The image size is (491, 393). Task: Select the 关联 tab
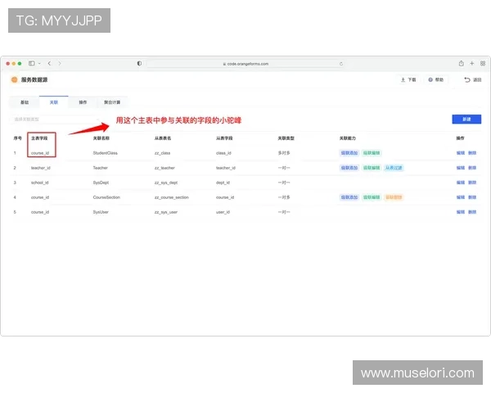(x=53, y=102)
